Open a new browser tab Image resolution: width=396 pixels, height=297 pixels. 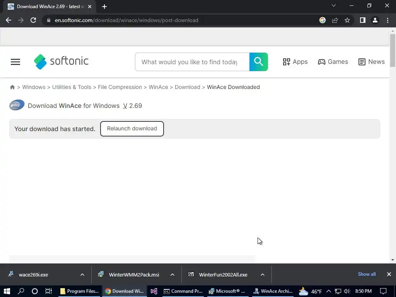pyautogui.click(x=104, y=7)
